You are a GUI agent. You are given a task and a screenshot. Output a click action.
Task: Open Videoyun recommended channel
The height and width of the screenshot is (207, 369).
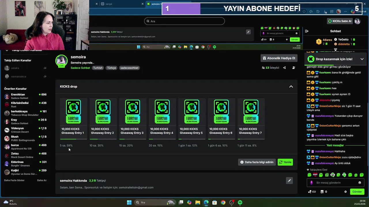pyautogui.click(x=25, y=130)
